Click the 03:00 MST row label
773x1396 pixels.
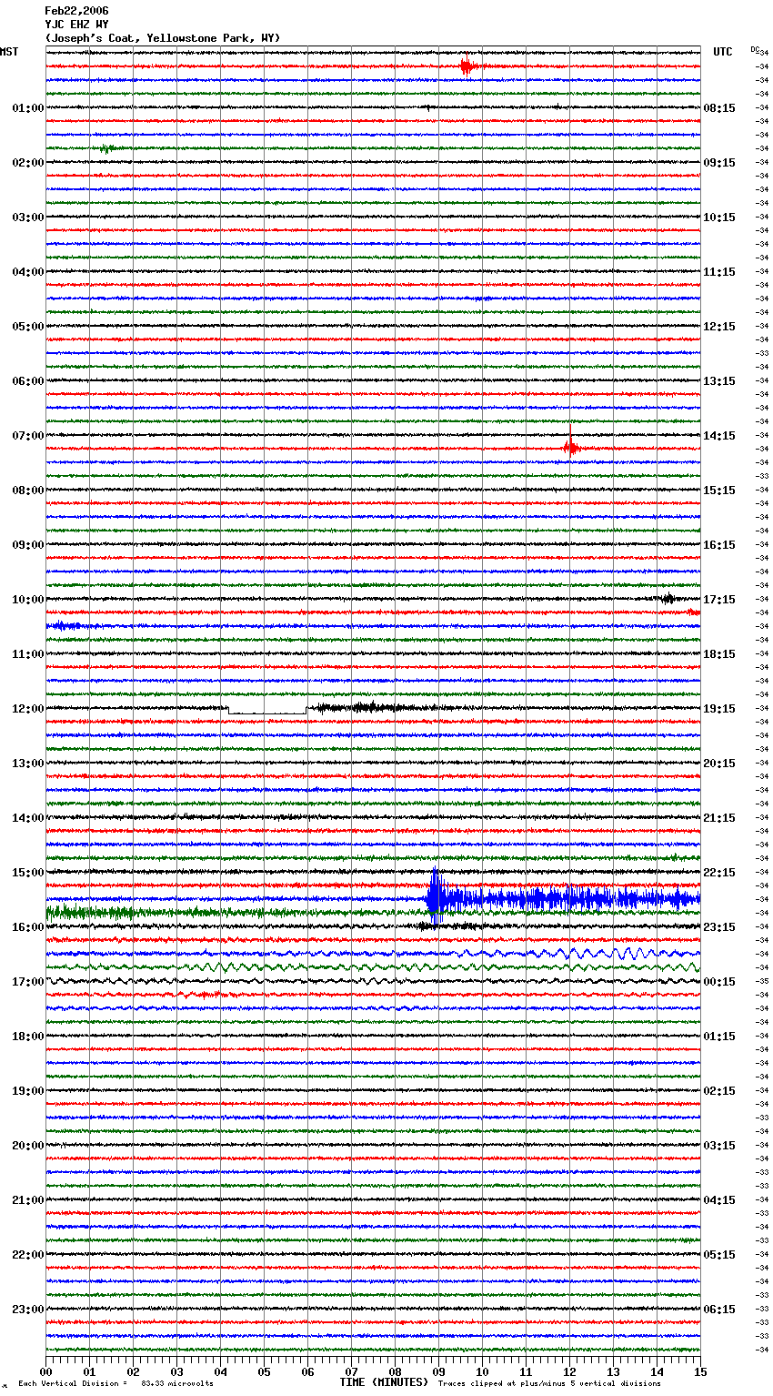coord(28,217)
